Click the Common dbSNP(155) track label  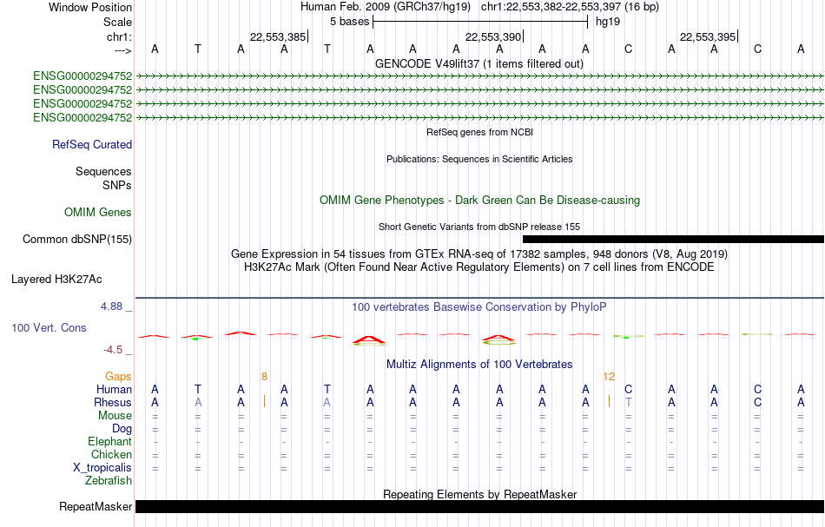[x=76, y=240]
